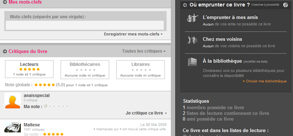The image size is (293, 136).
Task: Open Maltese's avatar thumbnail
Action: (x=13, y=127)
